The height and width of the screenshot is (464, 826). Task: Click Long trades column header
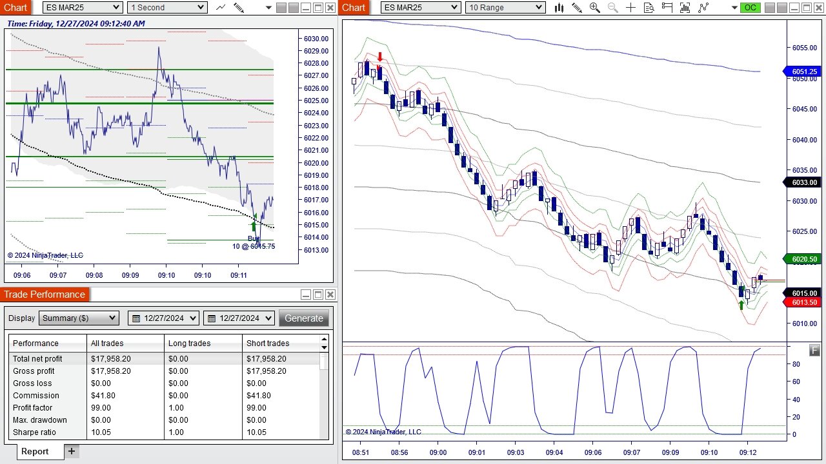pos(203,343)
